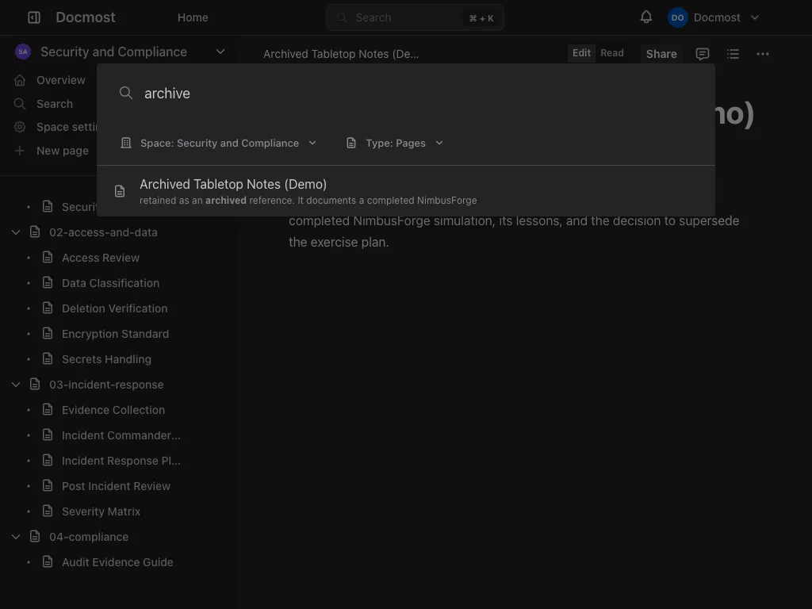The image size is (812, 609).
Task: Click the Share button
Action: (661, 54)
